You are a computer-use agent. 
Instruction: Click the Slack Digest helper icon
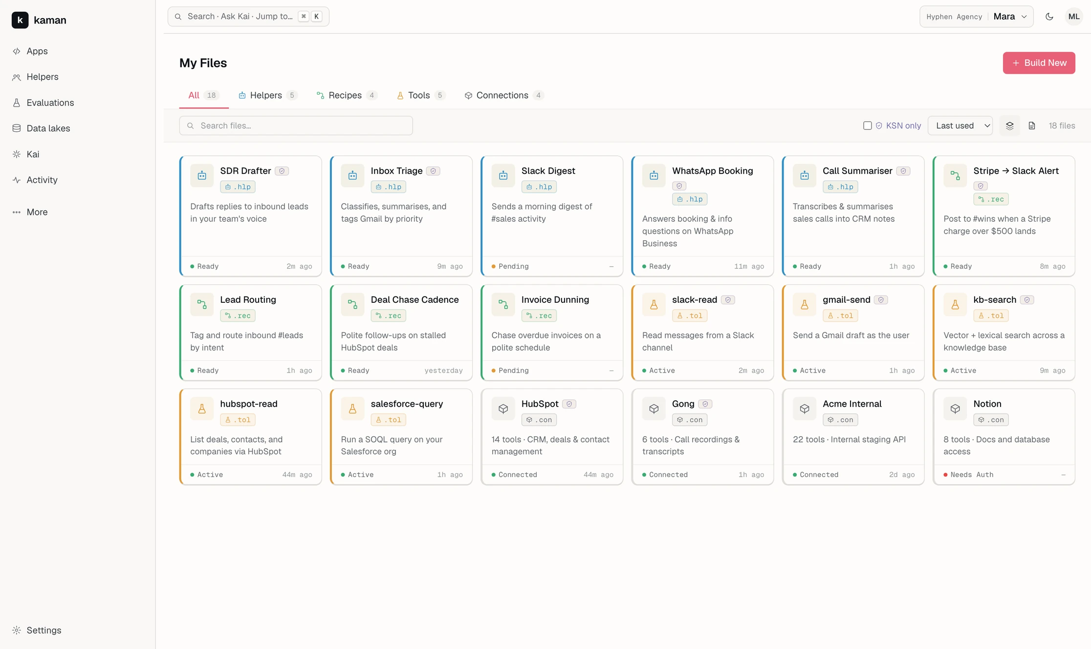pos(503,176)
